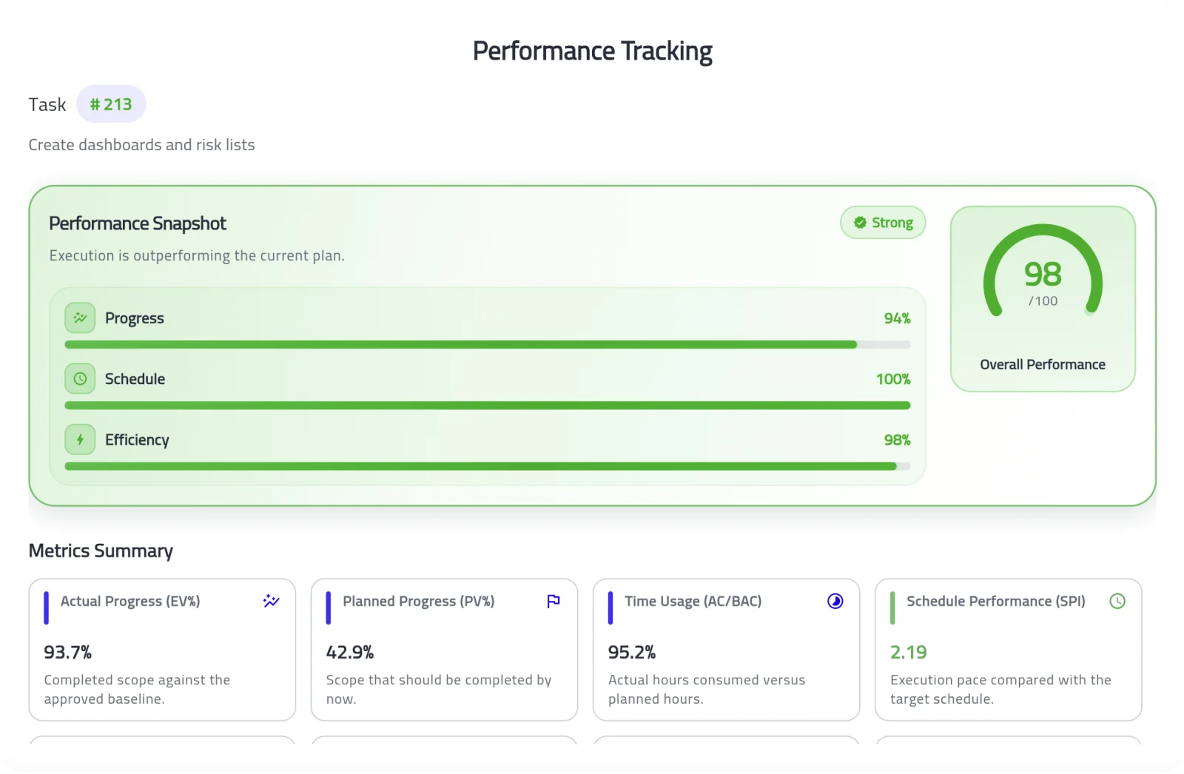The width and height of the screenshot is (1184, 774).
Task: Click the Actual Progress card sparkle icon
Action: coord(272,601)
